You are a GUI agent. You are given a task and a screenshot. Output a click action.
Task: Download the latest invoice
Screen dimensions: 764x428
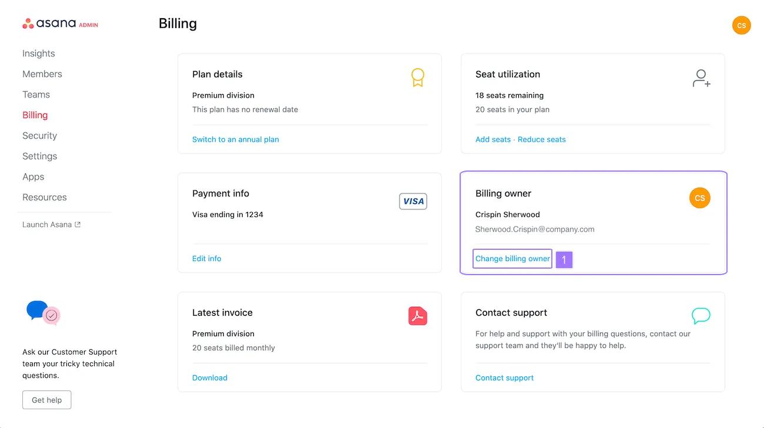coord(210,378)
